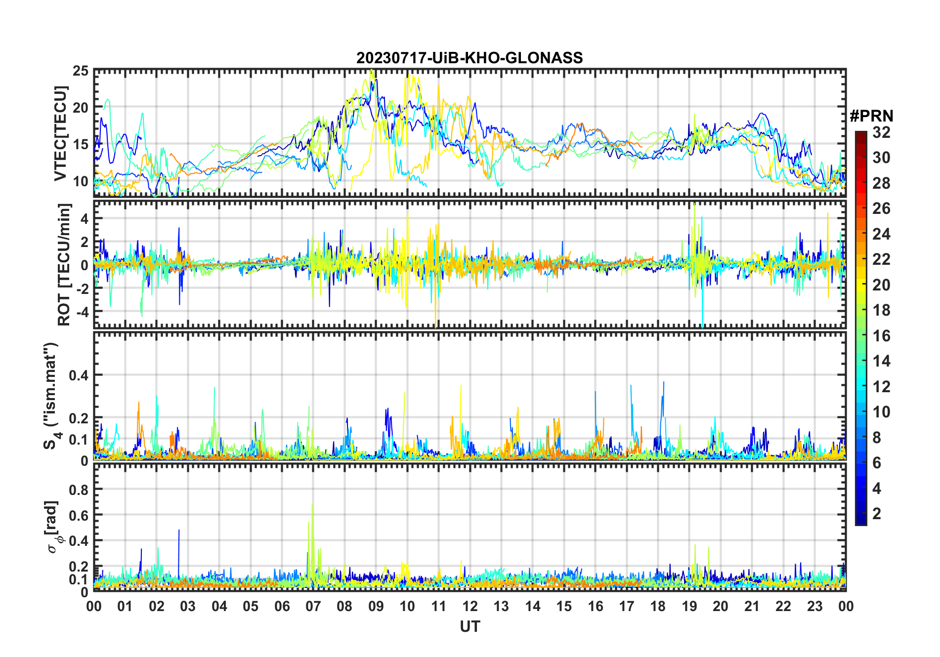Pick colorbar tick label "16"

881,336
